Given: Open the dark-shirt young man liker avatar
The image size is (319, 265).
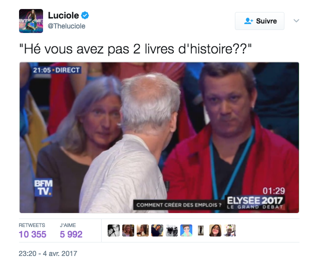Looking at the screenshot, I should (157, 230).
